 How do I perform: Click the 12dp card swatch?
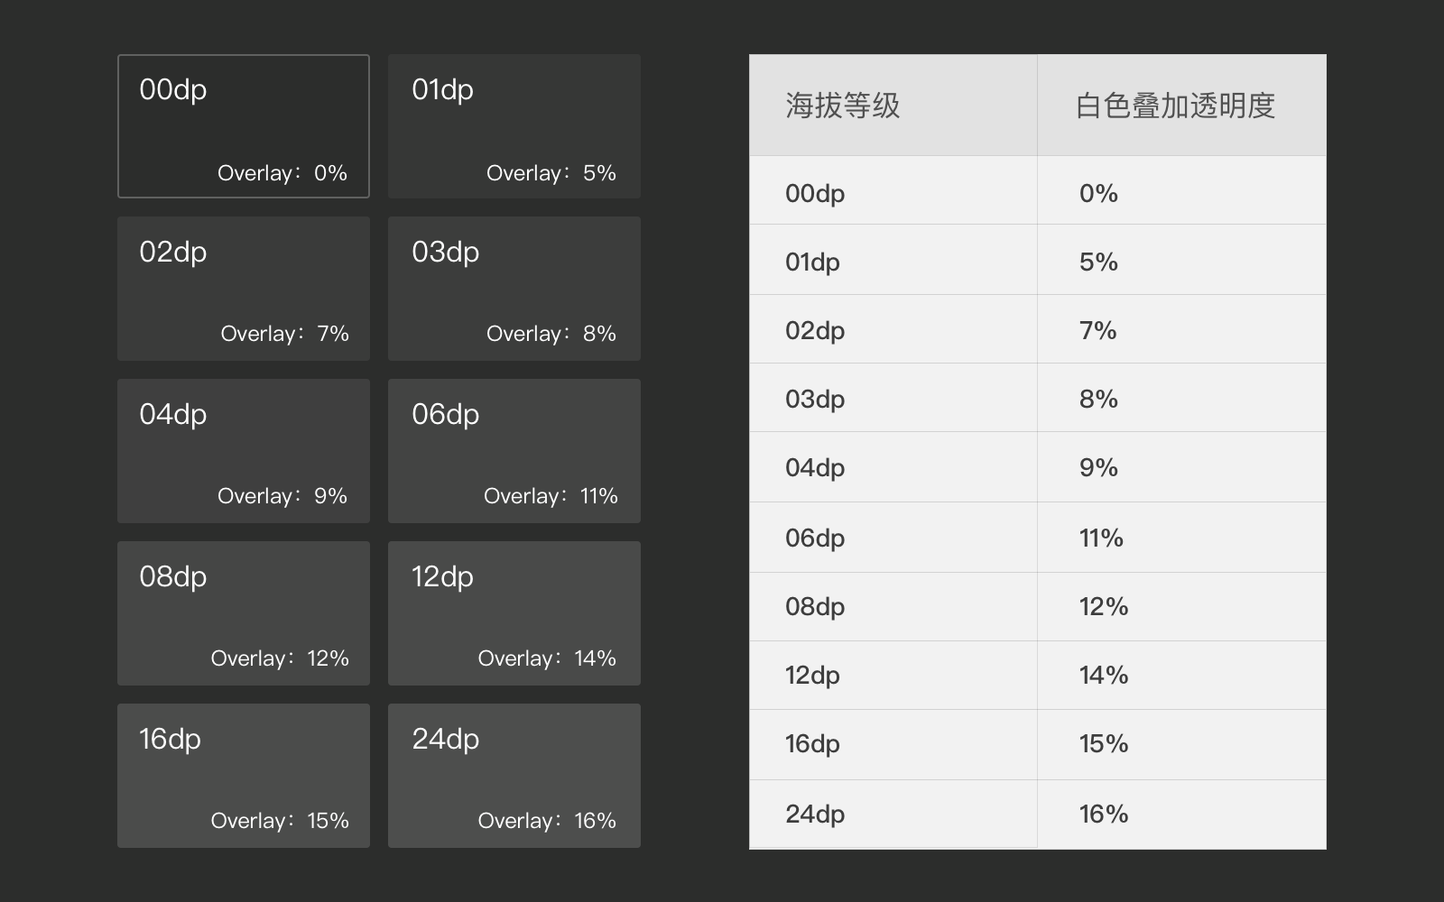click(x=514, y=612)
